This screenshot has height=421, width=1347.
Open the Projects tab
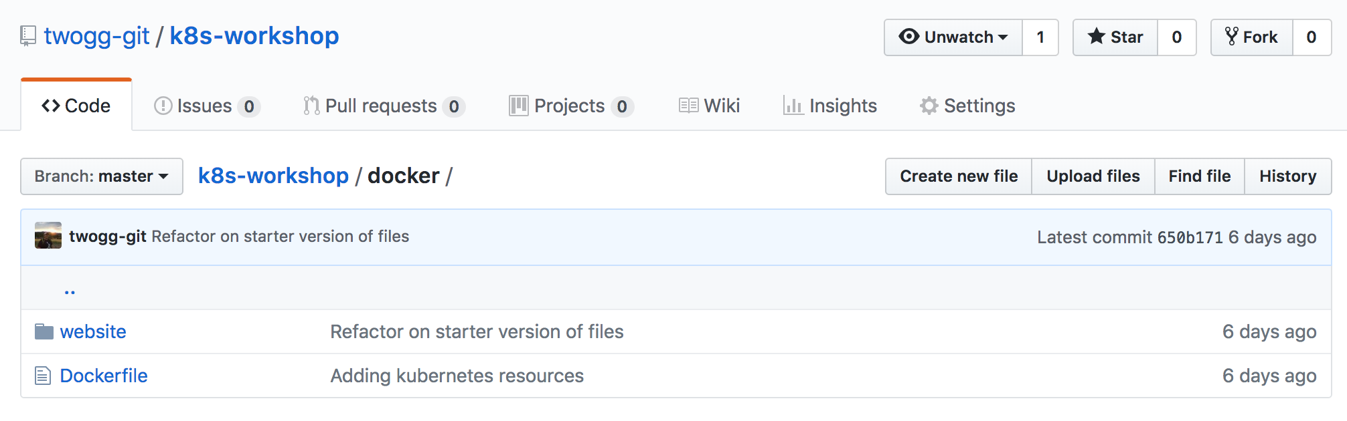pyautogui.click(x=571, y=106)
